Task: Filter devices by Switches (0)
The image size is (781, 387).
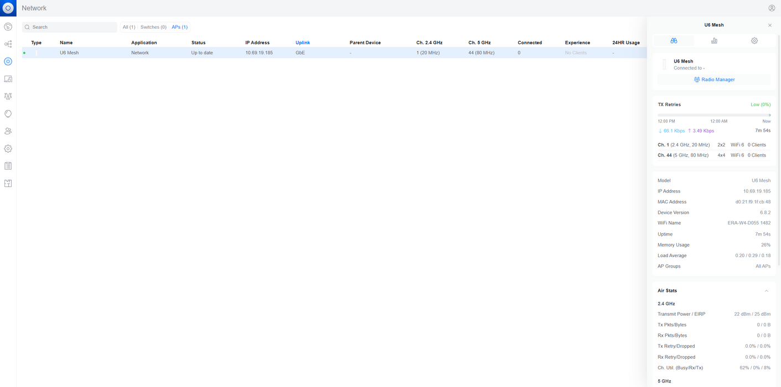Action: [153, 27]
